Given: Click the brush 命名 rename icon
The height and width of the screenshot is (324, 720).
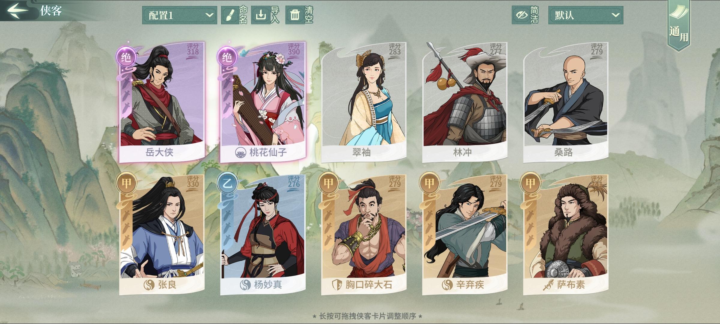Looking at the screenshot, I should click(x=229, y=15).
